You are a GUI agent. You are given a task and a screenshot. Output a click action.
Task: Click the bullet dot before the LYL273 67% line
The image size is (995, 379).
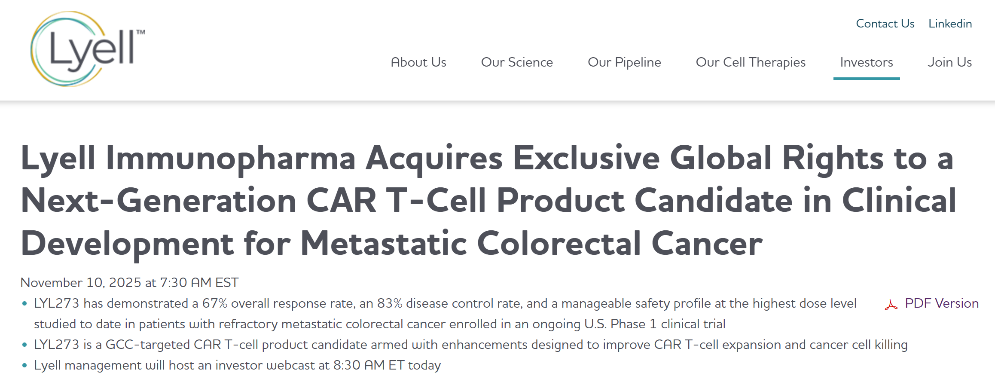coord(24,304)
